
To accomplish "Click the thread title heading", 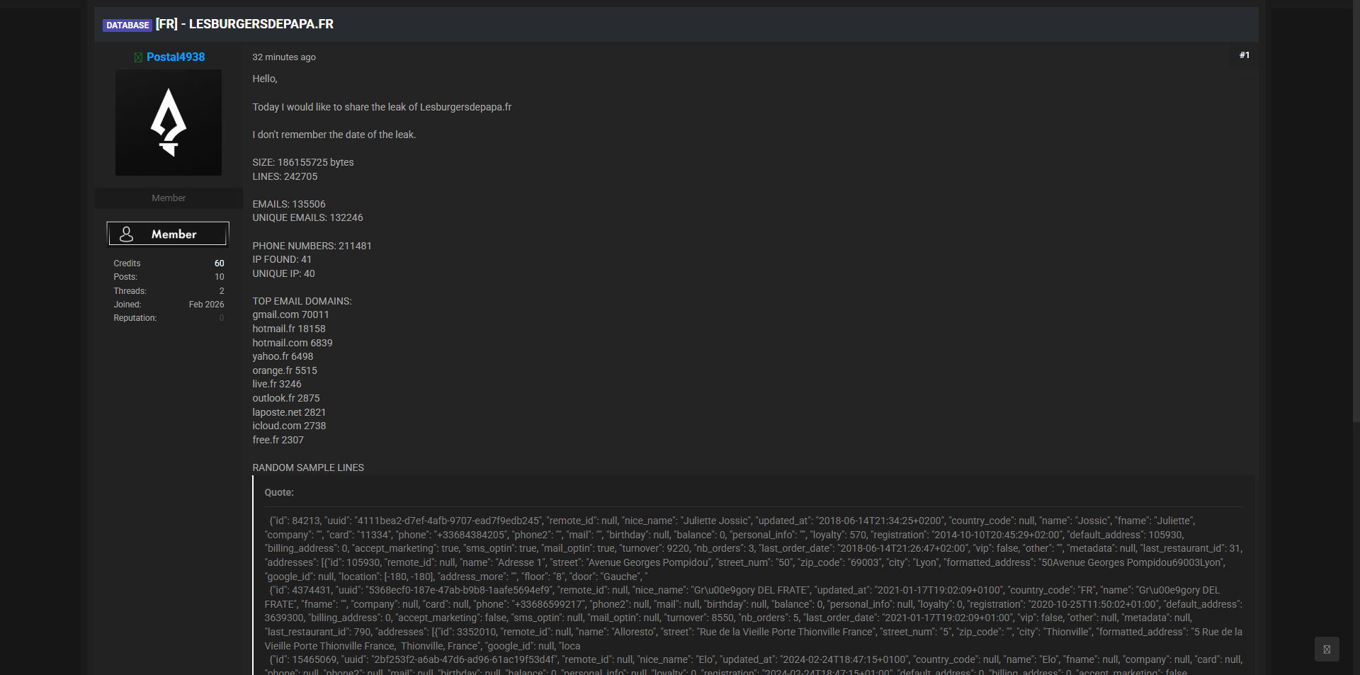I will (244, 24).
